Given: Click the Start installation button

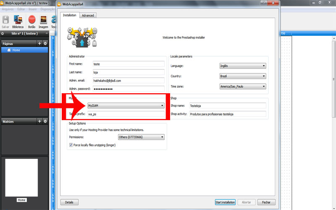Looking at the screenshot, I should (225, 202).
